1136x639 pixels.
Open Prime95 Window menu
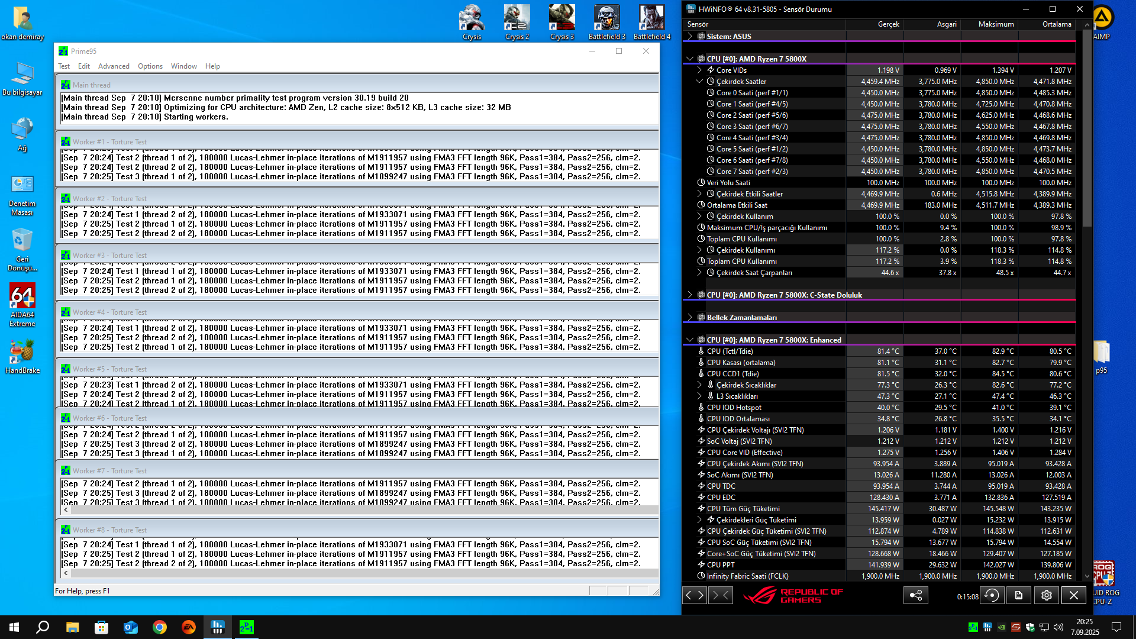coord(184,66)
